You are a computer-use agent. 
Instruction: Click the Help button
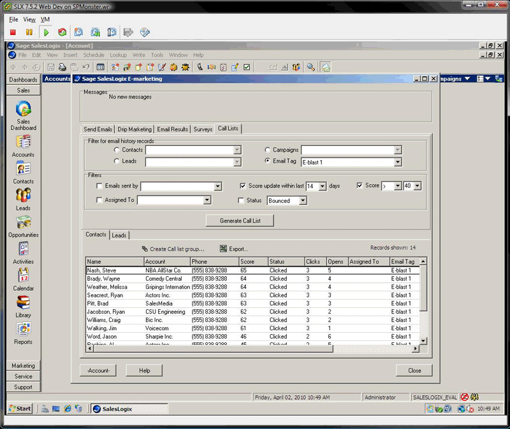coord(145,370)
